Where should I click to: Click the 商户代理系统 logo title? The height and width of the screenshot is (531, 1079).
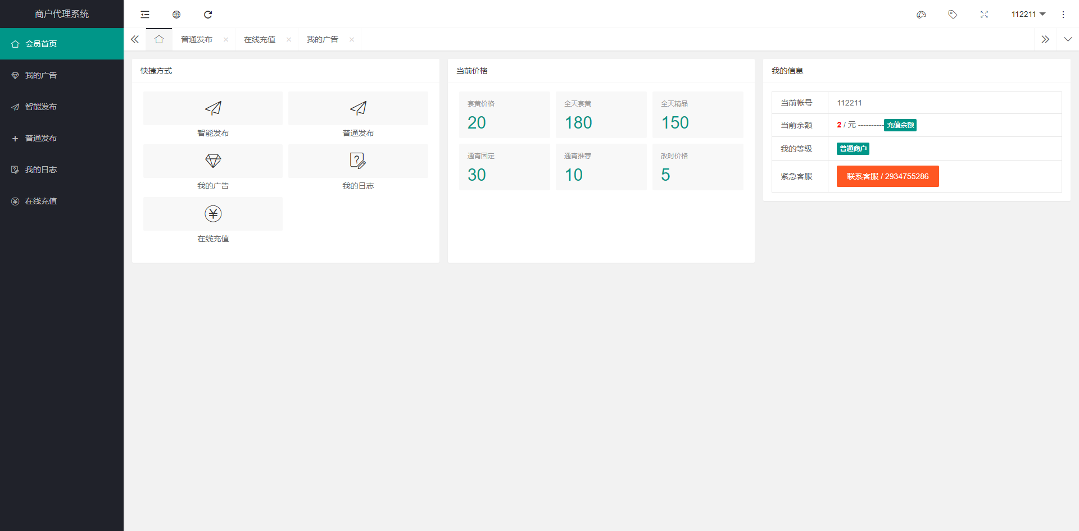click(x=62, y=14)
